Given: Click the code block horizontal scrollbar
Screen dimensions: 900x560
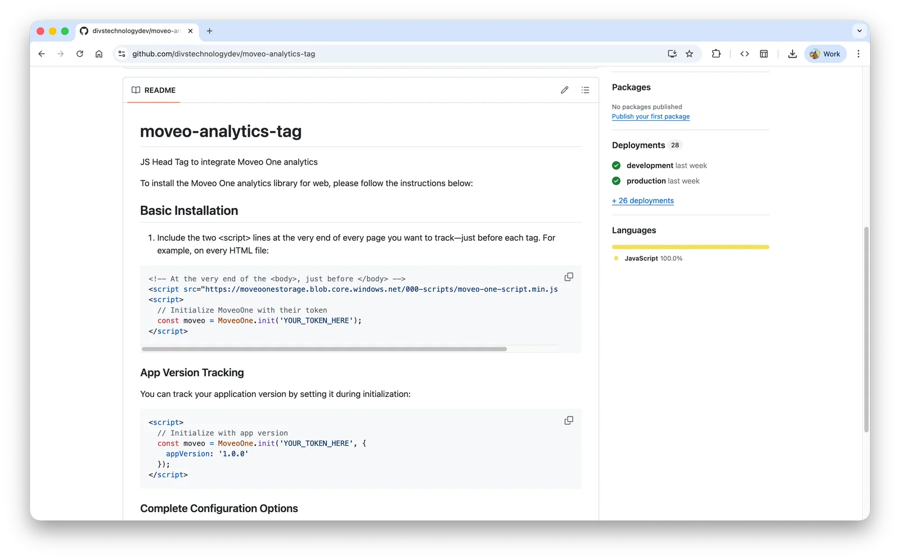Looking at the screenshot, I should pyautogui.click(x=324, y=349).
